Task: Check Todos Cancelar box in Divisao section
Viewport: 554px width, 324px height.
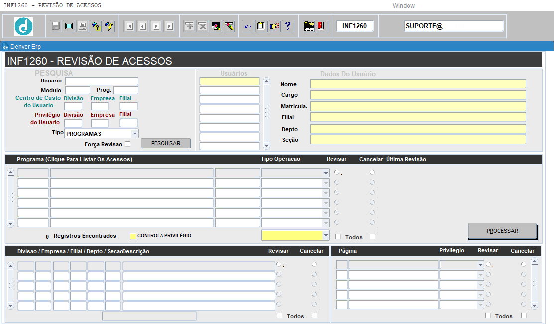Action: (314, 315)
